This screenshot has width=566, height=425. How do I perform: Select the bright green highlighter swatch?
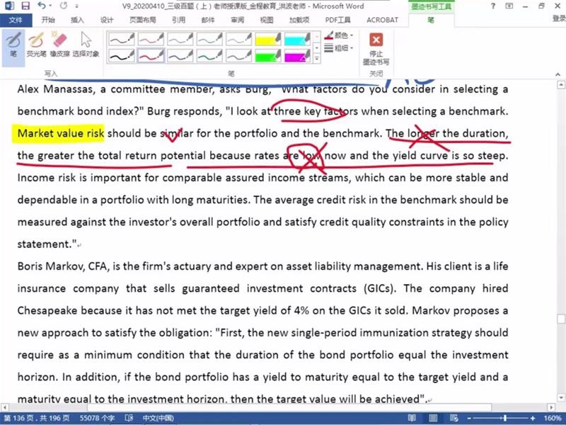coord(268,56)
